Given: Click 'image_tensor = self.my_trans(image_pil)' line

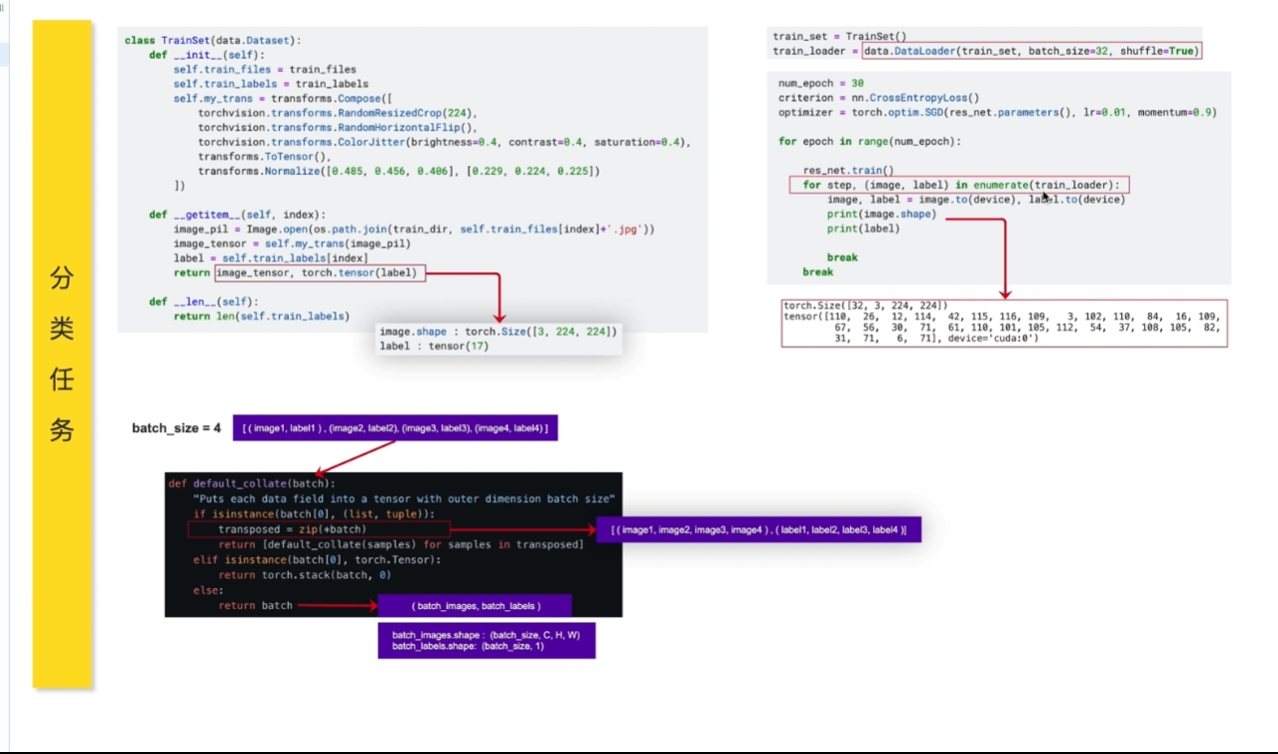Looking at the screenshot, I should (x=293, y=243).
